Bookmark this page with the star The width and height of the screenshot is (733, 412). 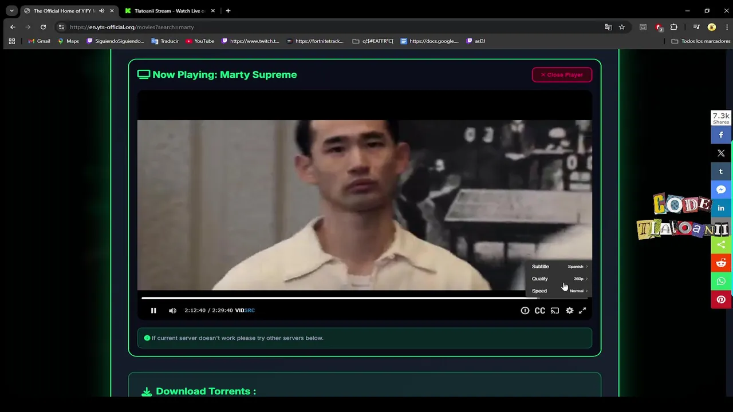point(621,27)
